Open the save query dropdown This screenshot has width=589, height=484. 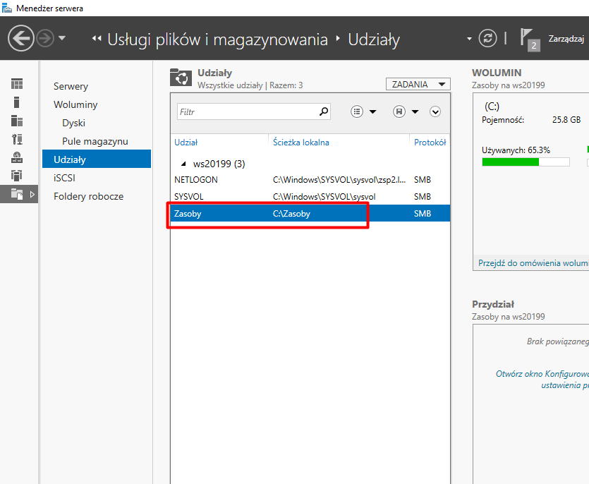coord(406,111)
